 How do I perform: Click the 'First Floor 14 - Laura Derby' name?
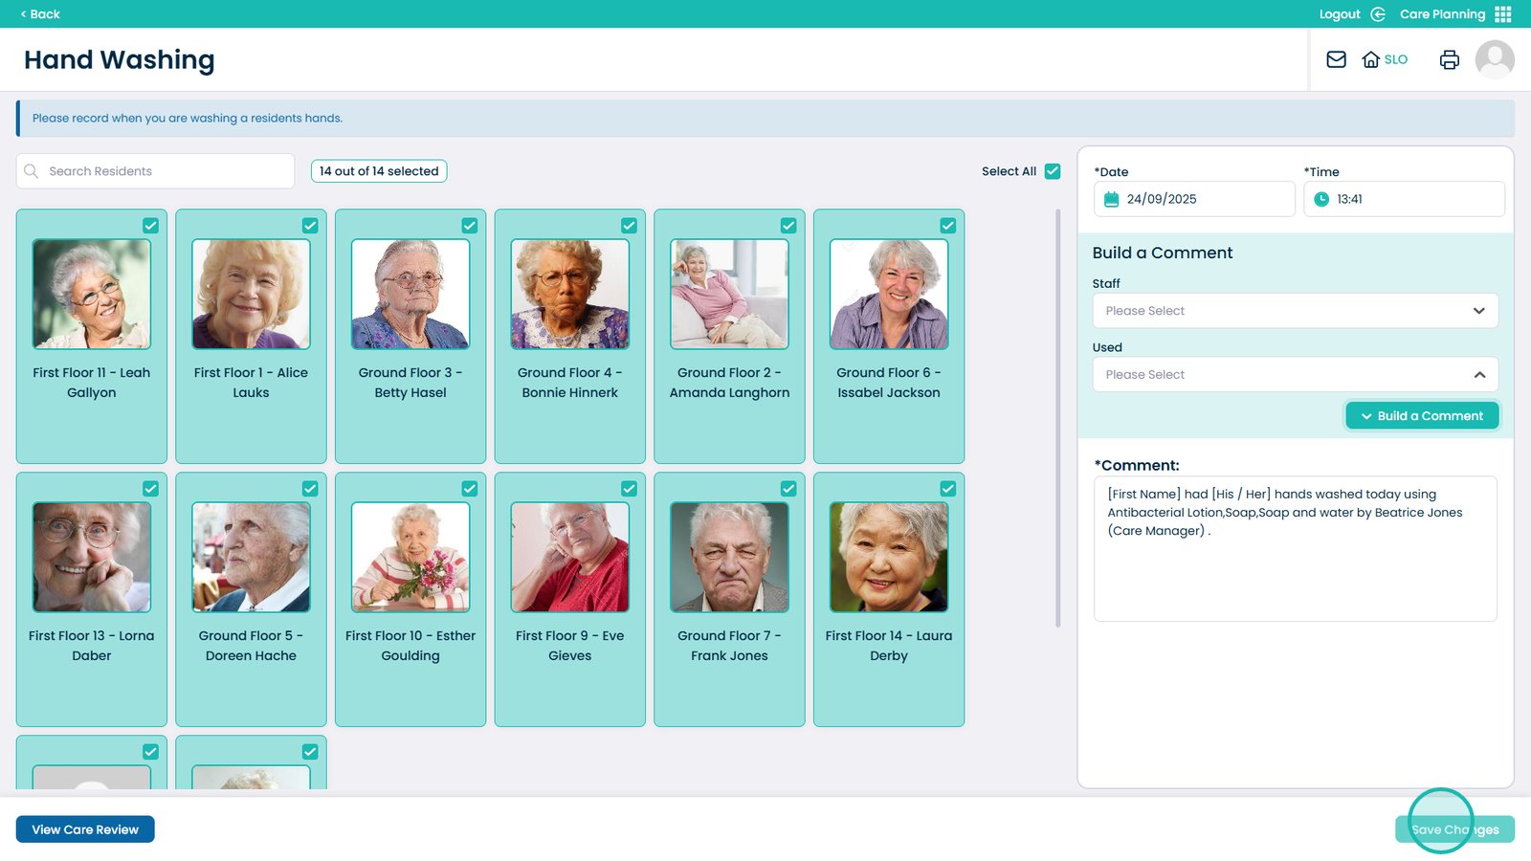[x=889, y=646]
